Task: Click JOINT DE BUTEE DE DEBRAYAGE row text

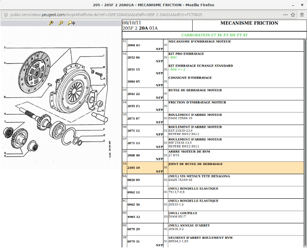Action: (x=196, y=164)
